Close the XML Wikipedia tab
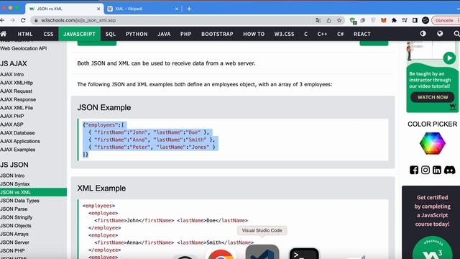Viewport: 460px width, 259px height. point(177,9)
